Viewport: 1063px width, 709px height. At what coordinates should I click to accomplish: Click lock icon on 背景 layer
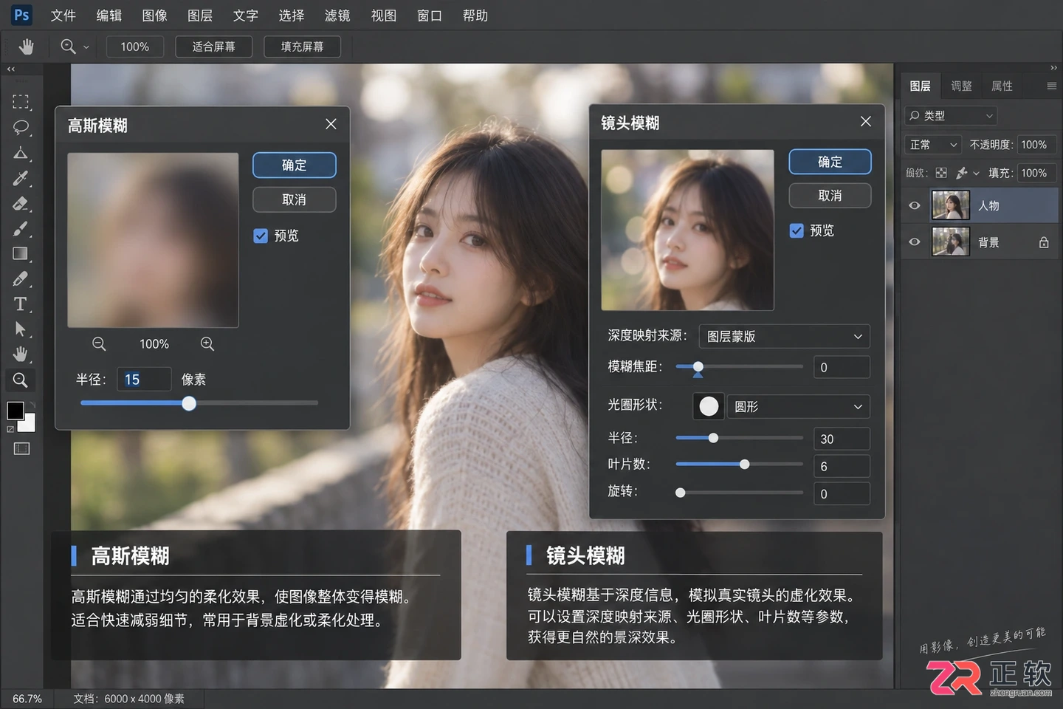tap(1044, 242)
